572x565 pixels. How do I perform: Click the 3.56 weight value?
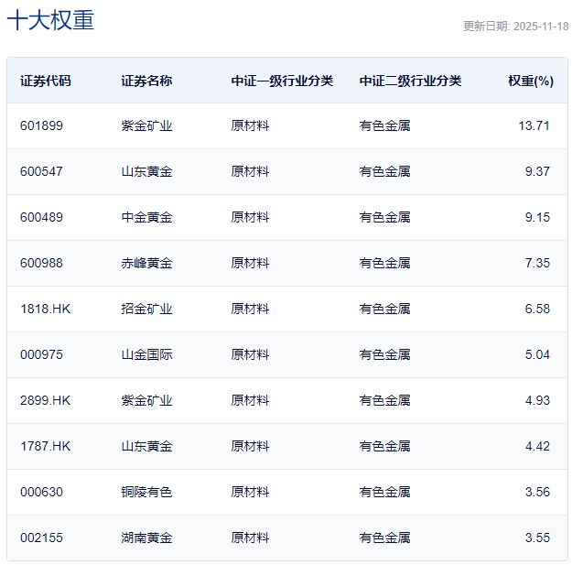536,492
